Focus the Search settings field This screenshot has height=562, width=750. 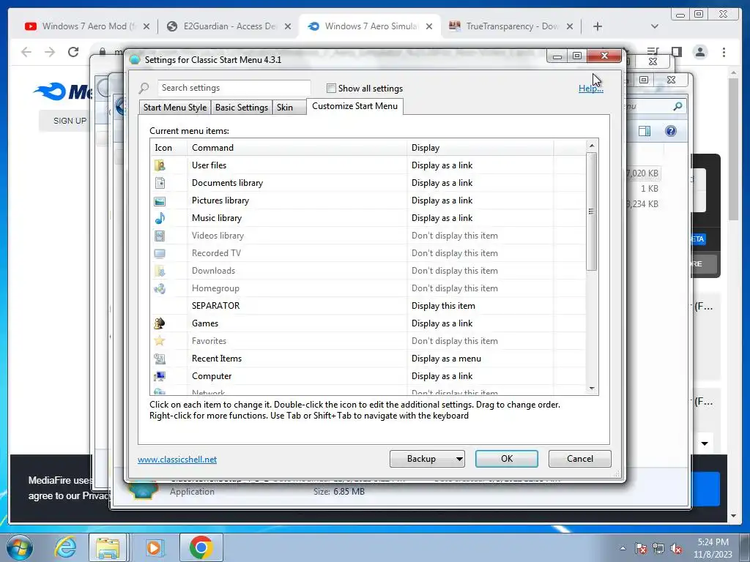[234, 88]
